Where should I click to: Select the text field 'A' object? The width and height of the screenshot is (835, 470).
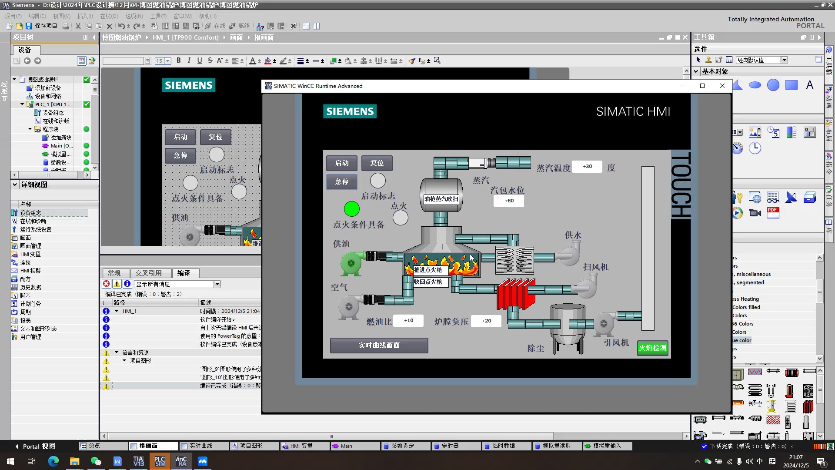tap(810, 85)
